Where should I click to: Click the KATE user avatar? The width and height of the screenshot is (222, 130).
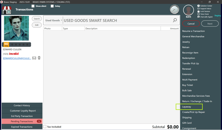(x=189, y=10)
